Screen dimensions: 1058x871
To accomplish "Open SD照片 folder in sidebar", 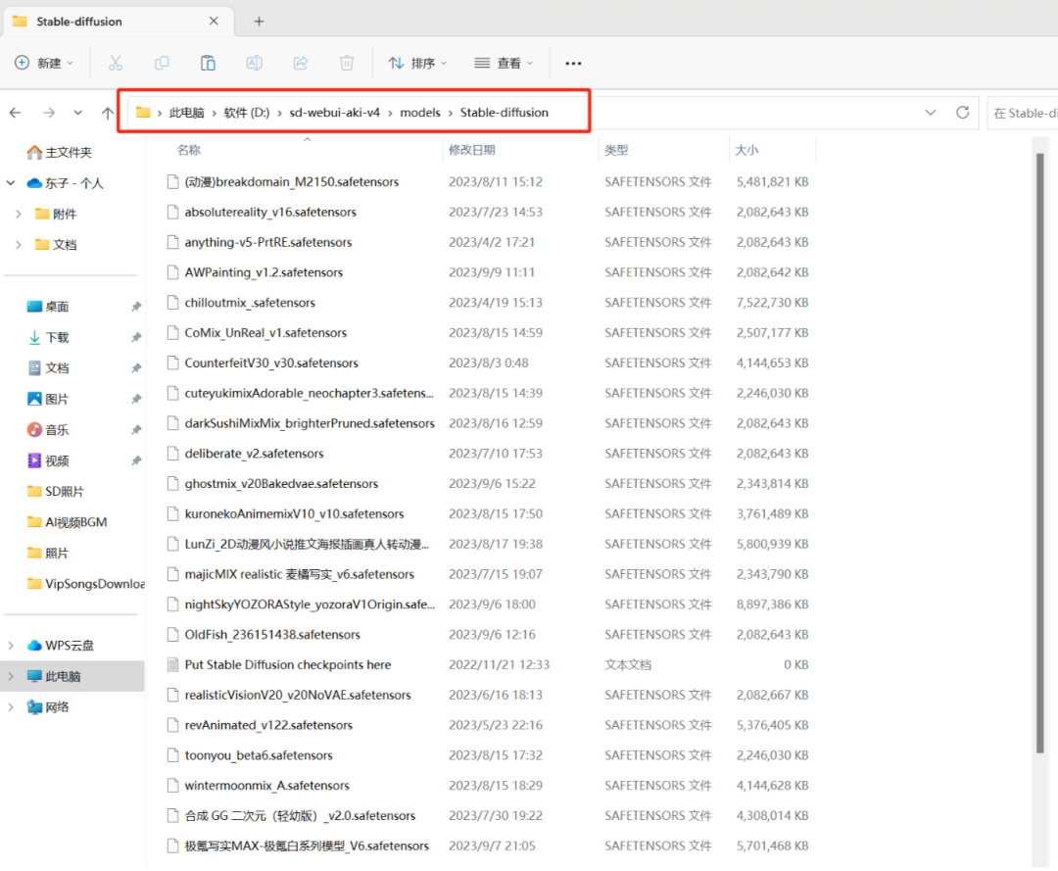I will [x=55, y=491].
